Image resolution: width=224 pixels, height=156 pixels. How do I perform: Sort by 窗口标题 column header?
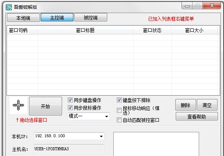(x=85, y=30)
